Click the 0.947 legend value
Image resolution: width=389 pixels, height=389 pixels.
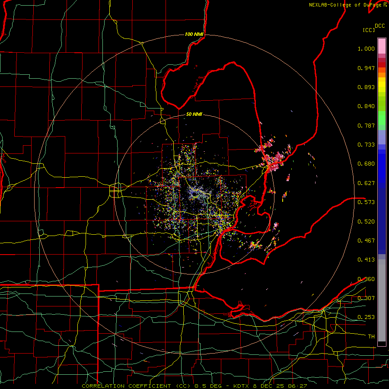point(366,68)
